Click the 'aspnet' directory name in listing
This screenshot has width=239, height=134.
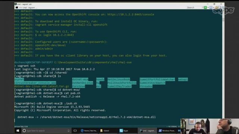click(x=19, y=79)
